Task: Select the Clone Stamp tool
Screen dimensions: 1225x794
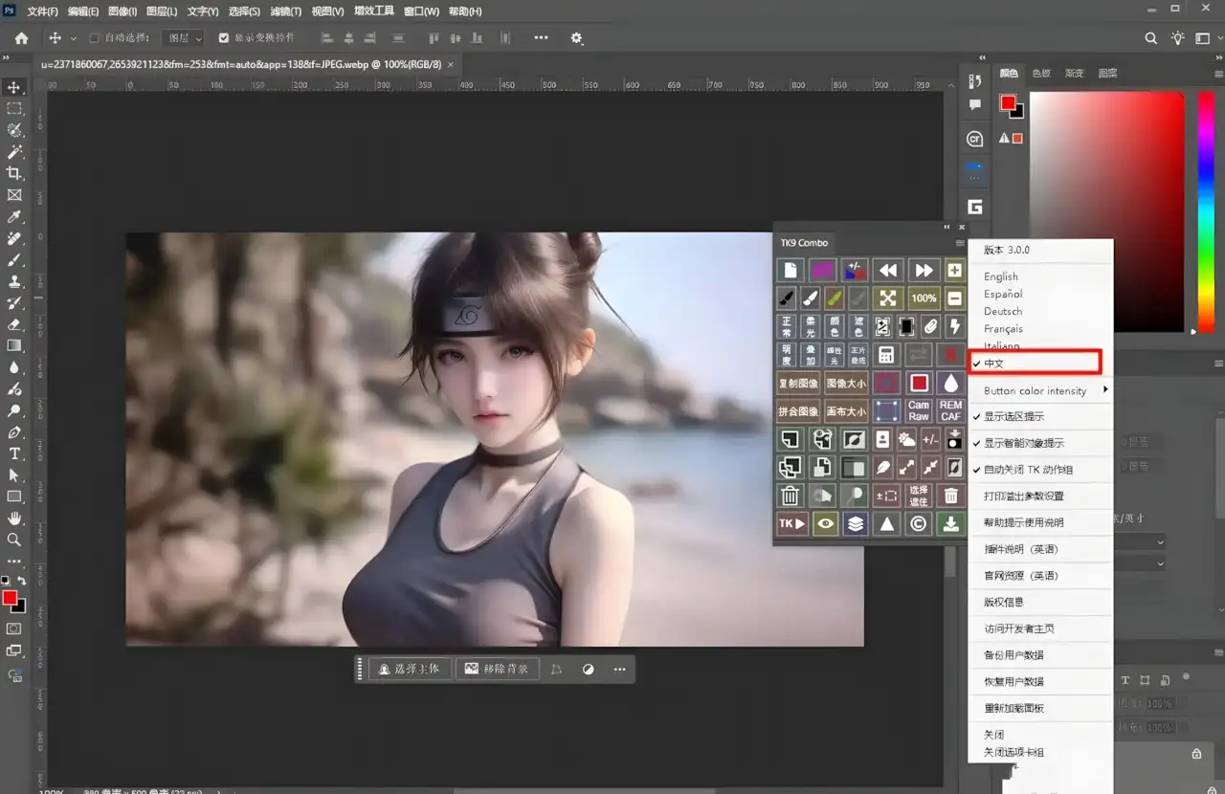Action: (x=14, y=281)
